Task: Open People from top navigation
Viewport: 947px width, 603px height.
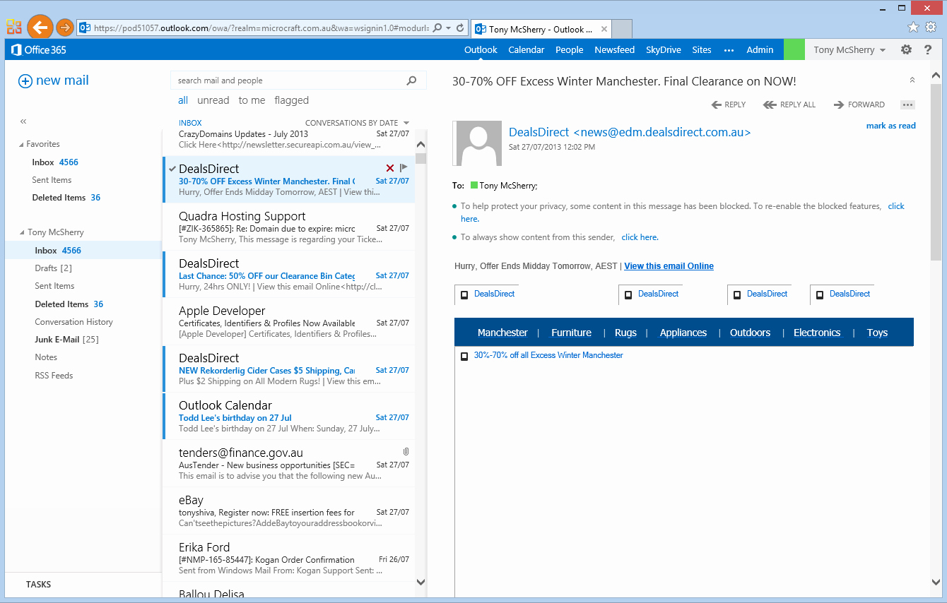Action: coord(570,49)
